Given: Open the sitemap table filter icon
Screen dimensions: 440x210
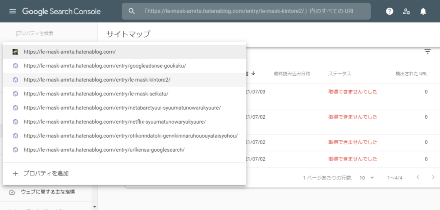Looking at the screenshot, I should coord(427,51).
